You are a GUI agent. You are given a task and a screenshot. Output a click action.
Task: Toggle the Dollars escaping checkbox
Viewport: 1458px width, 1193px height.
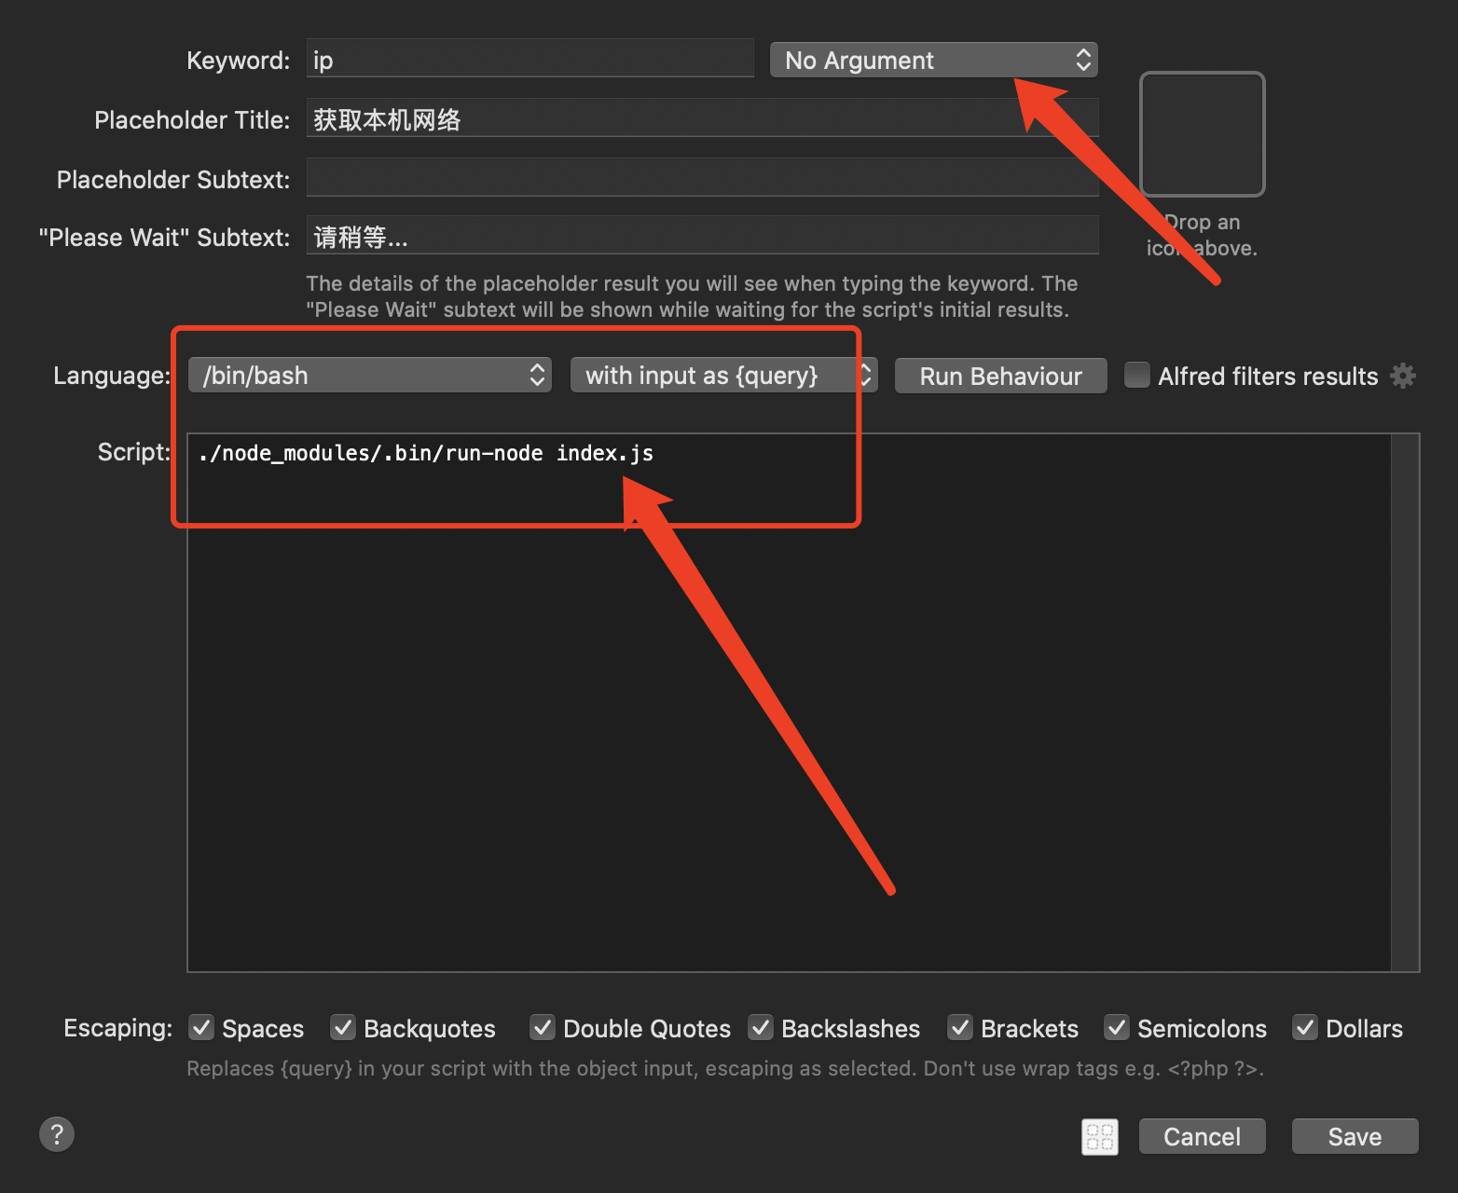[1305, 1027]
